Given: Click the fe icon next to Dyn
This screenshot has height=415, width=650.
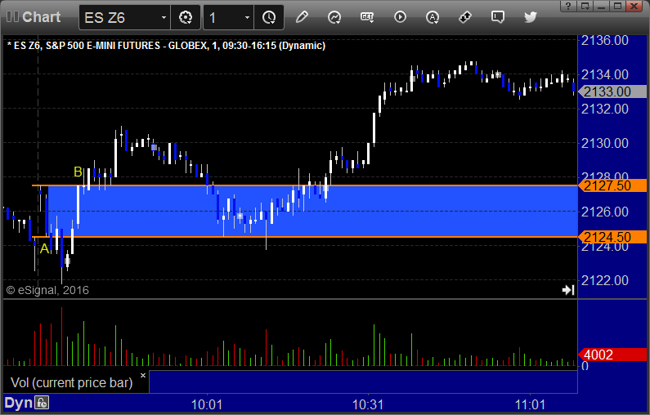Looking at the screenshot, I should (x=42, y=403).
